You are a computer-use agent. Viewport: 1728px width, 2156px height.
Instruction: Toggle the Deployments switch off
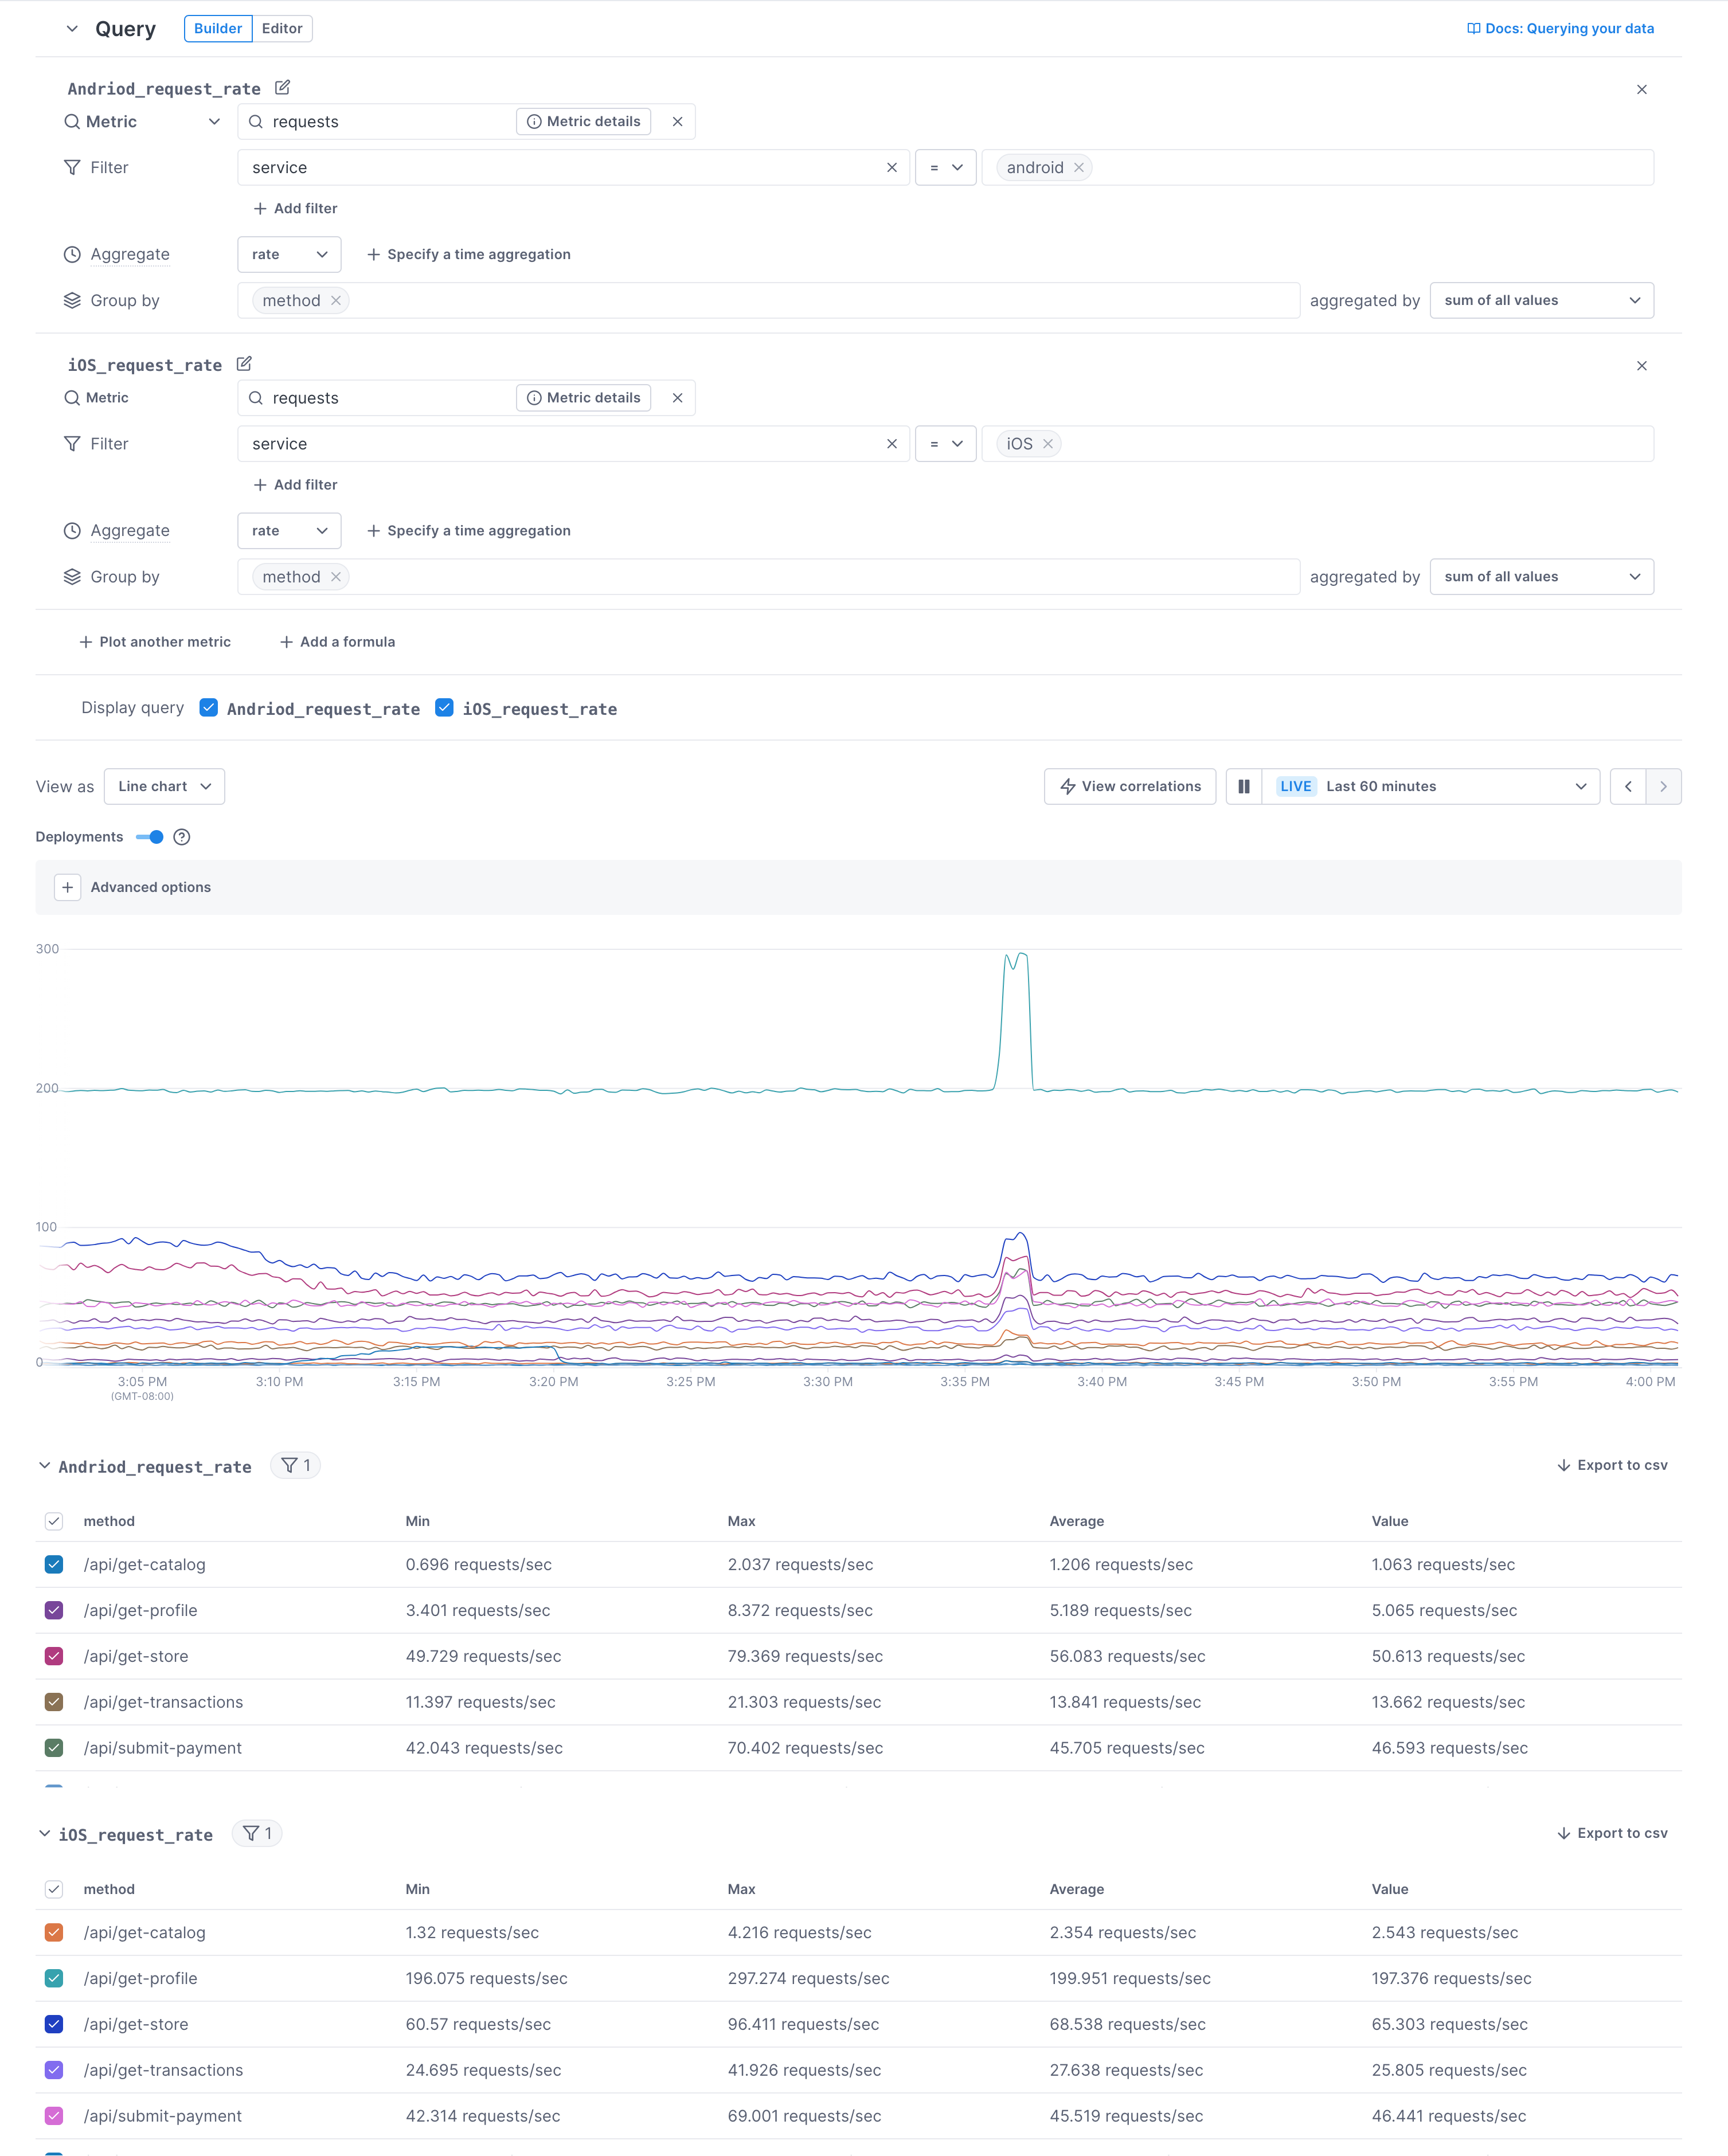(150, 837)
